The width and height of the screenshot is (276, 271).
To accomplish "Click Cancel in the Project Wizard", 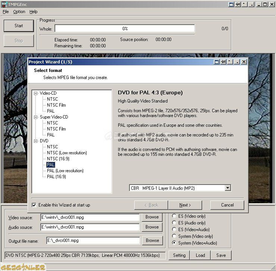I will [227, 205].
